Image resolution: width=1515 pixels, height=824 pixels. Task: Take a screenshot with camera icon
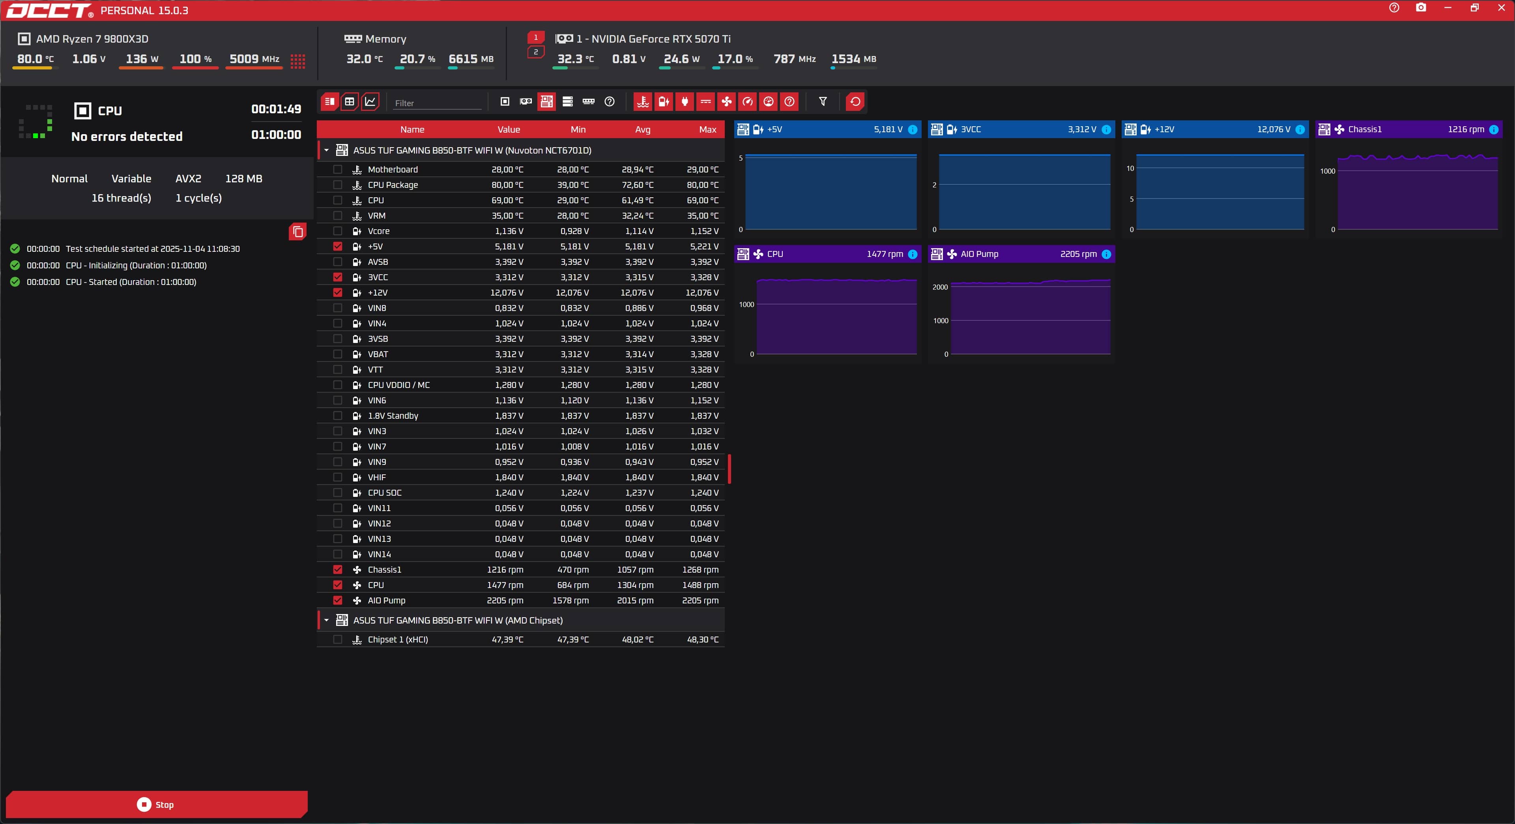[1421, 7]
